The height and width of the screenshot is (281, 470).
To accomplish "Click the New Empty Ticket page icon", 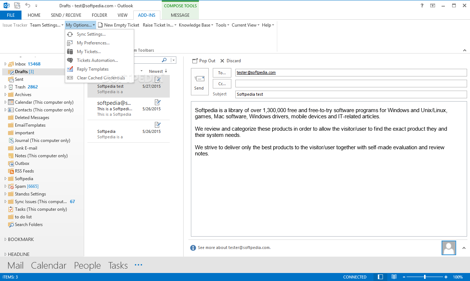I will pyautogui.click(x=100, y=25).
